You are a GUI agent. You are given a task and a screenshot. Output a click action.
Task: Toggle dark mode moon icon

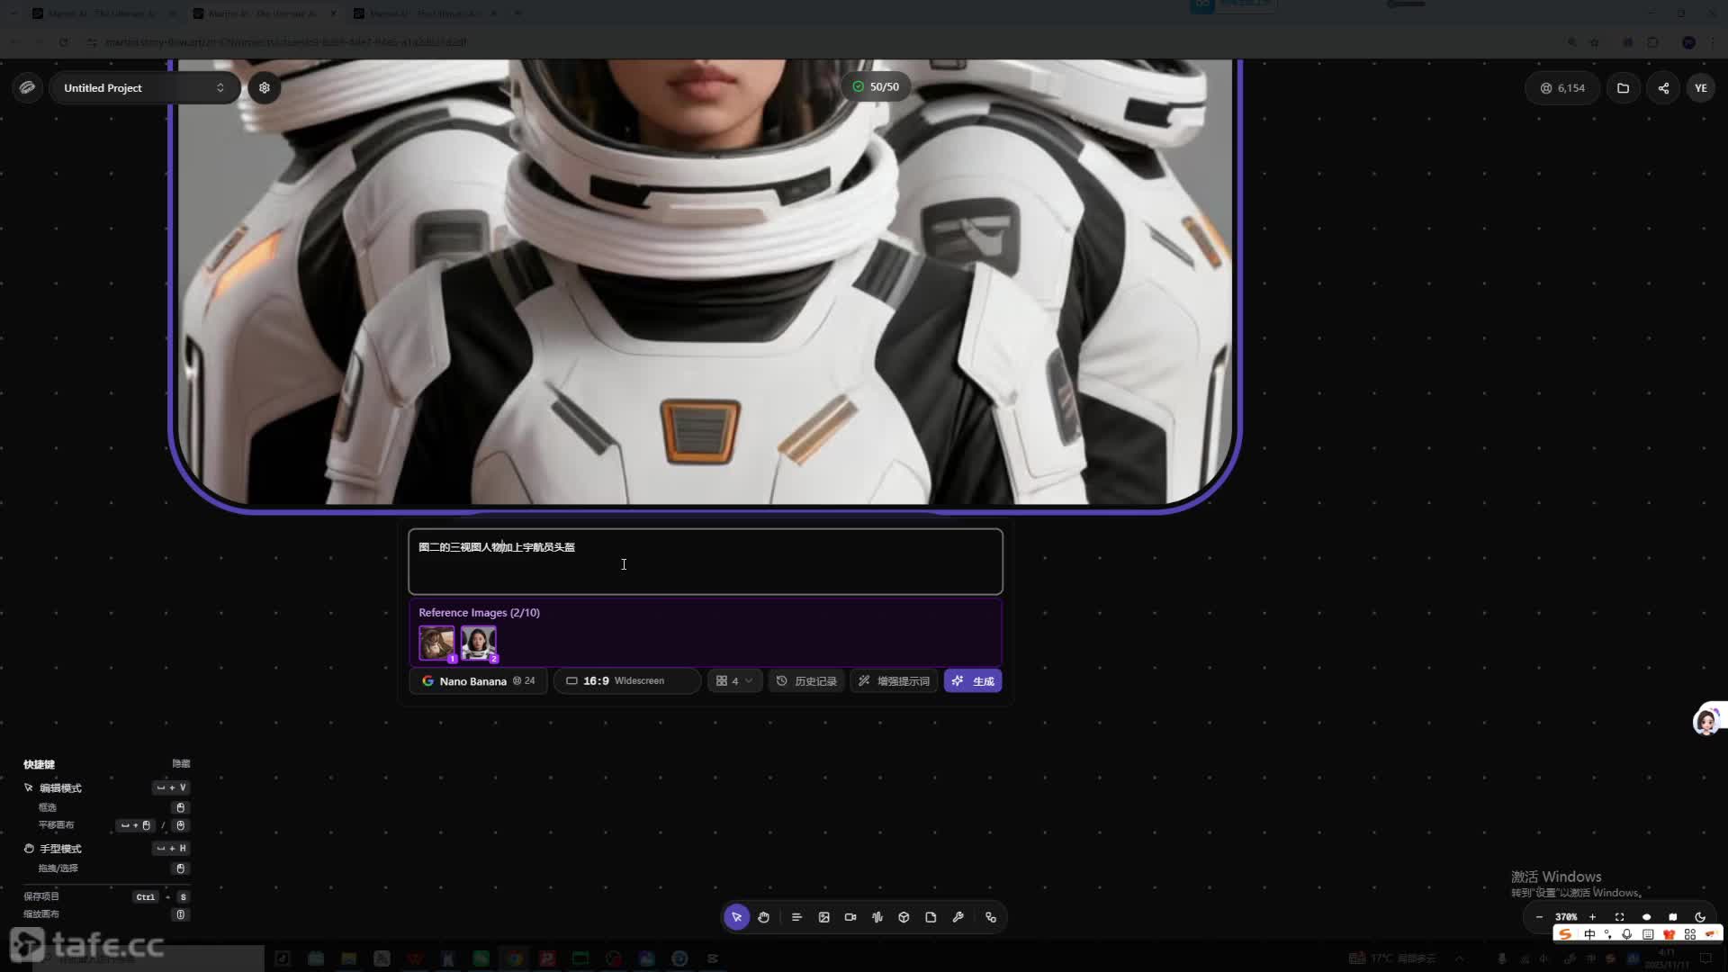(1700, 917)
